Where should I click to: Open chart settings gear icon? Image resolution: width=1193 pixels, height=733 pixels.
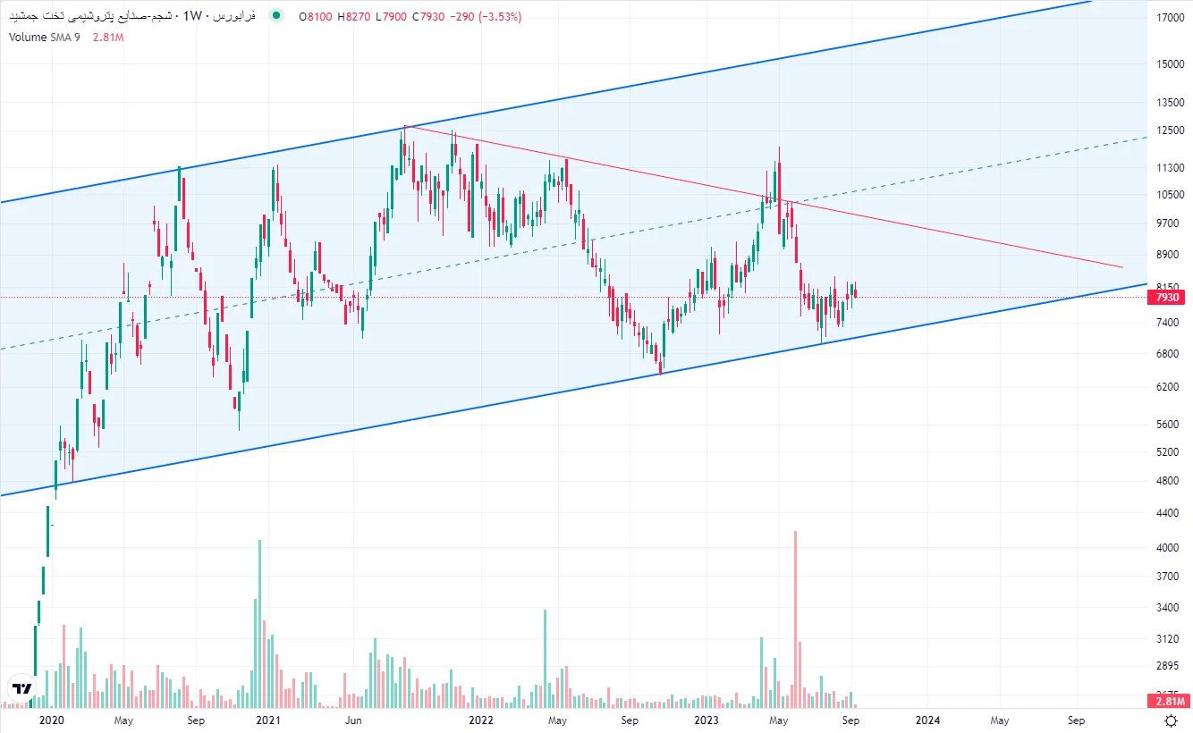click(1171, 720)
